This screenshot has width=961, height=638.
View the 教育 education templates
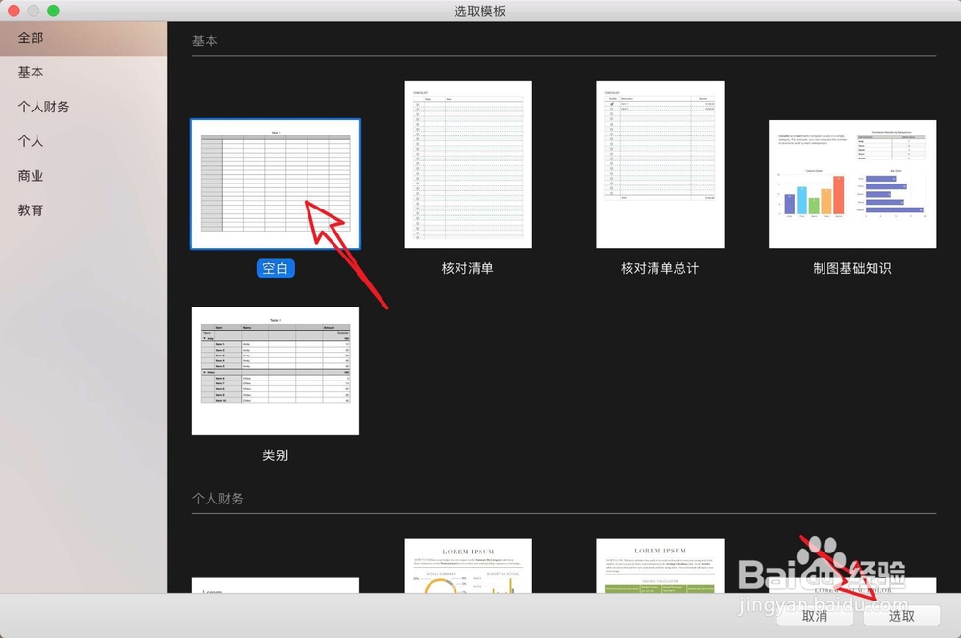tap(29, 210)
